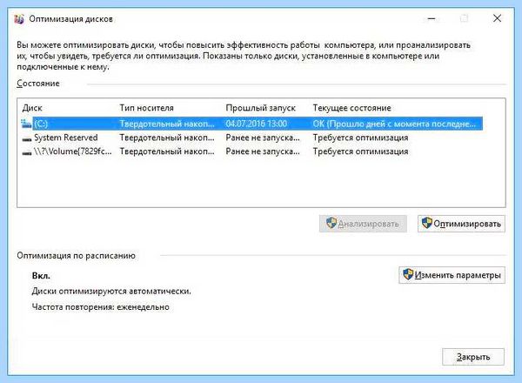The image size is (522, 383).
Task: Click the greyed Анализировать button
Action: (x=363, y=224)
